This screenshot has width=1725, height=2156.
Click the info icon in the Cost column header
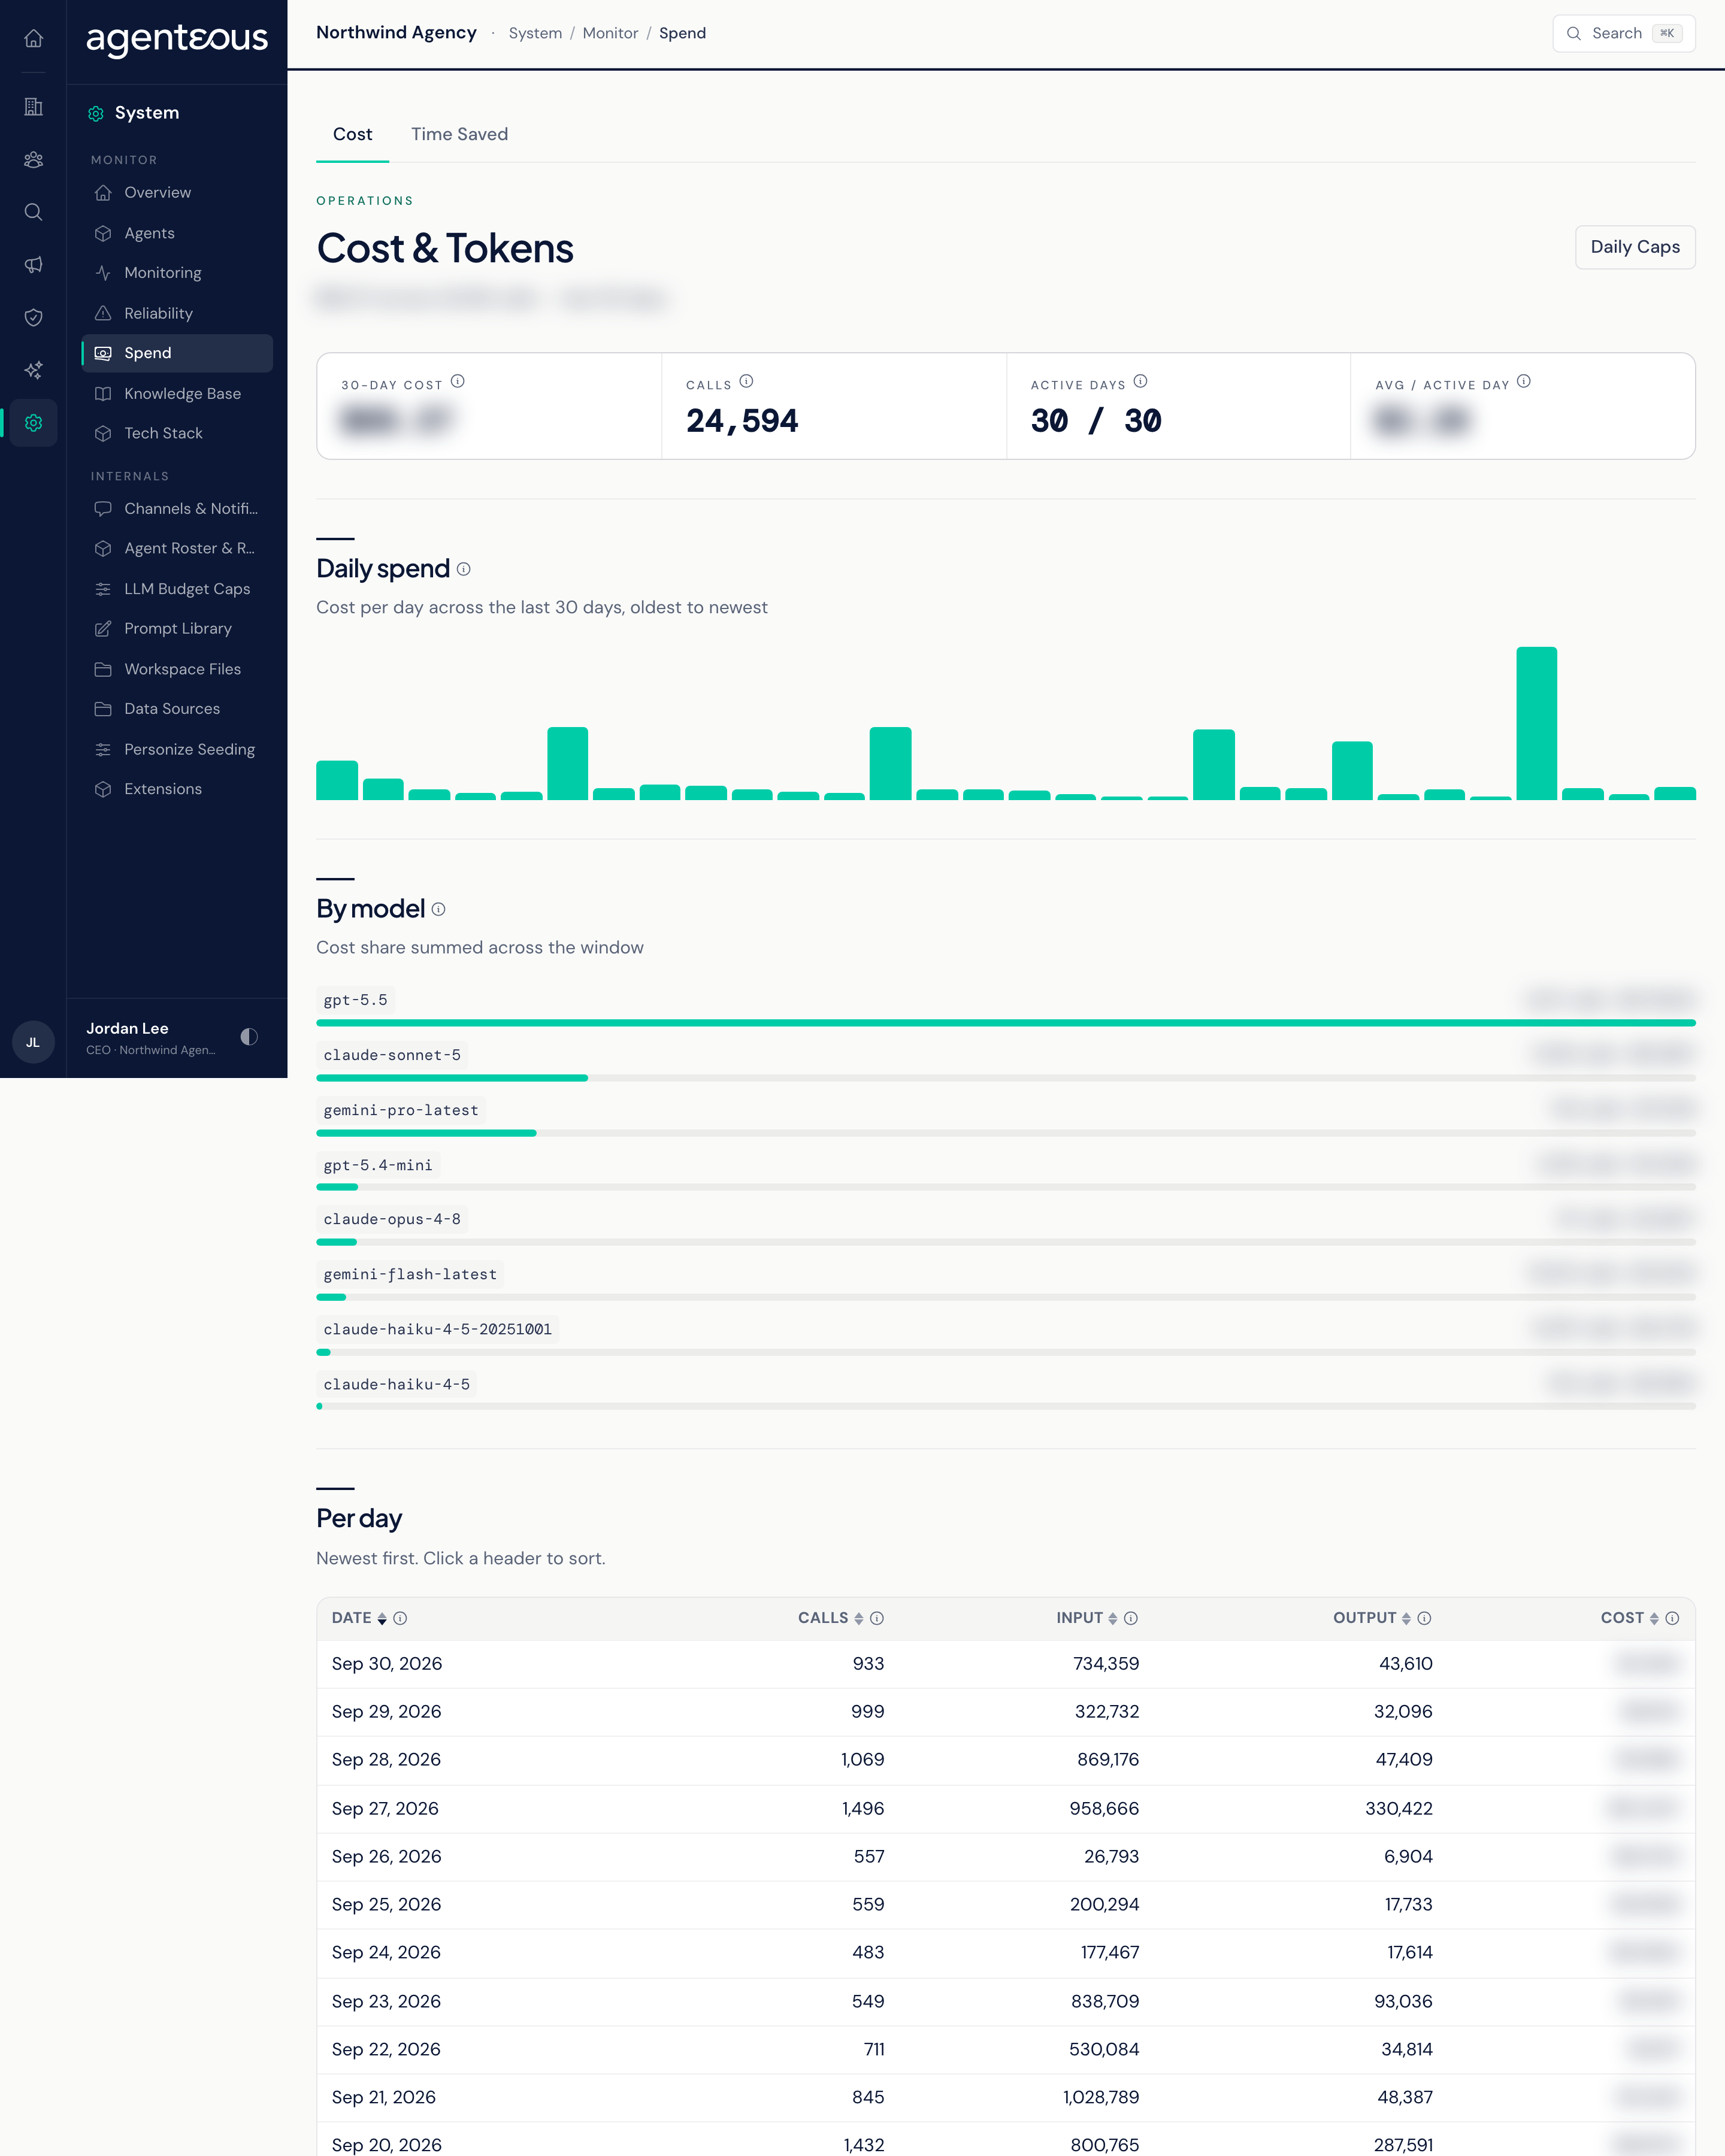tap(1671, 1618)
